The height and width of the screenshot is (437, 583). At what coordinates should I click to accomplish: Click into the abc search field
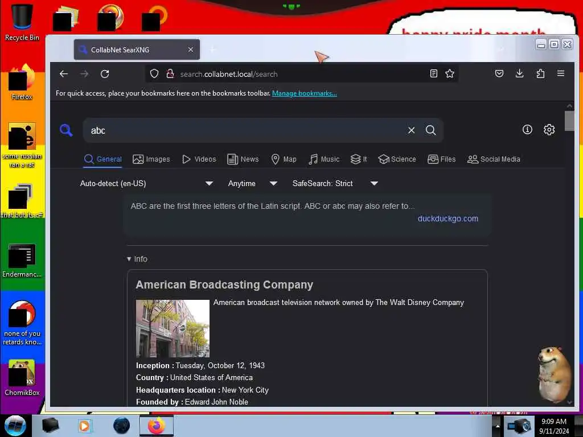[245, 130]
